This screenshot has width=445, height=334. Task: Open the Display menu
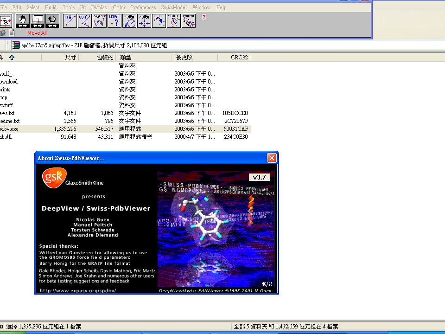click(99, 7)
